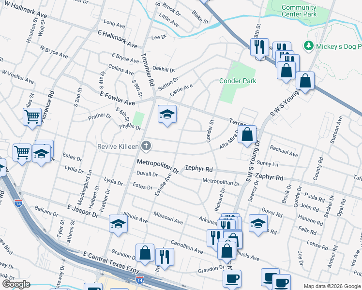The image size is (362, 290).
Task: Click the Paula Rd label
Action: (315, 198)
